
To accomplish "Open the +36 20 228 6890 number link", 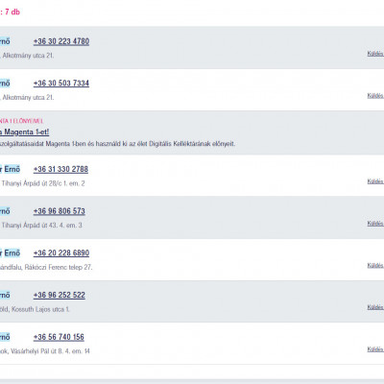I will [61, 253].
